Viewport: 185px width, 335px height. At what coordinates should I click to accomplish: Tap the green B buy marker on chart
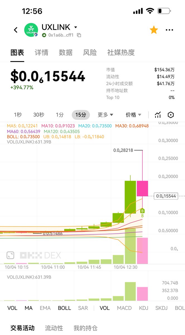point(142,211)
